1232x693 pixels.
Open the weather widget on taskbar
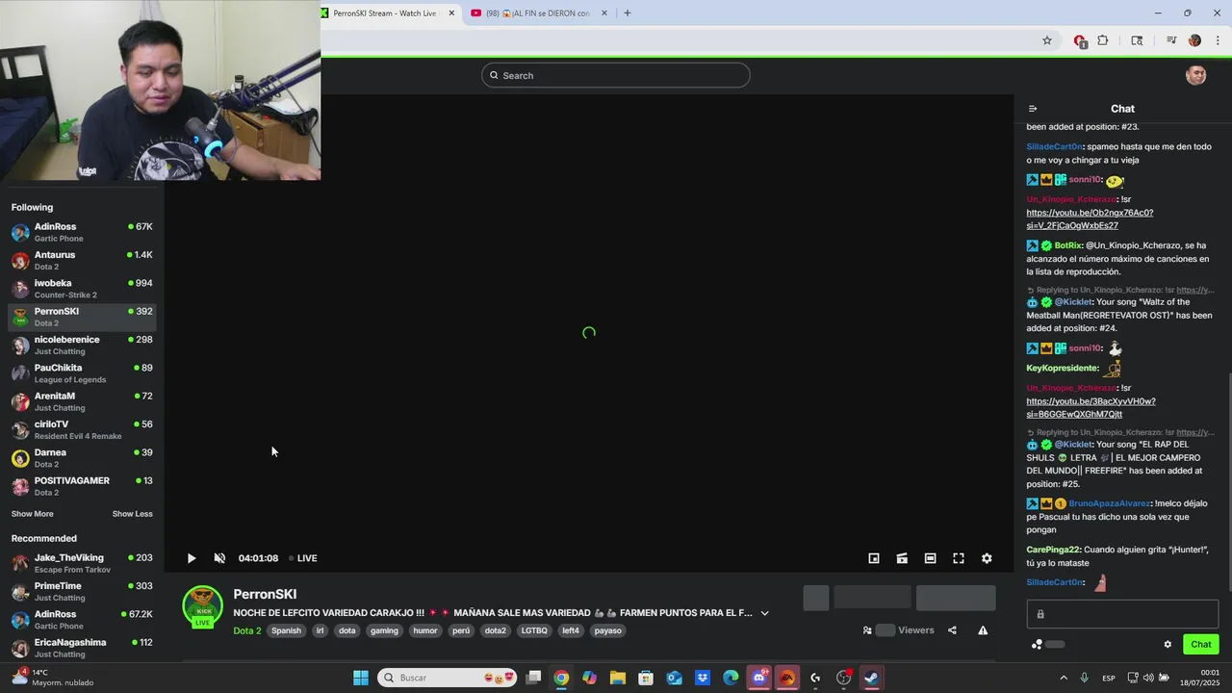pos(53,678)
